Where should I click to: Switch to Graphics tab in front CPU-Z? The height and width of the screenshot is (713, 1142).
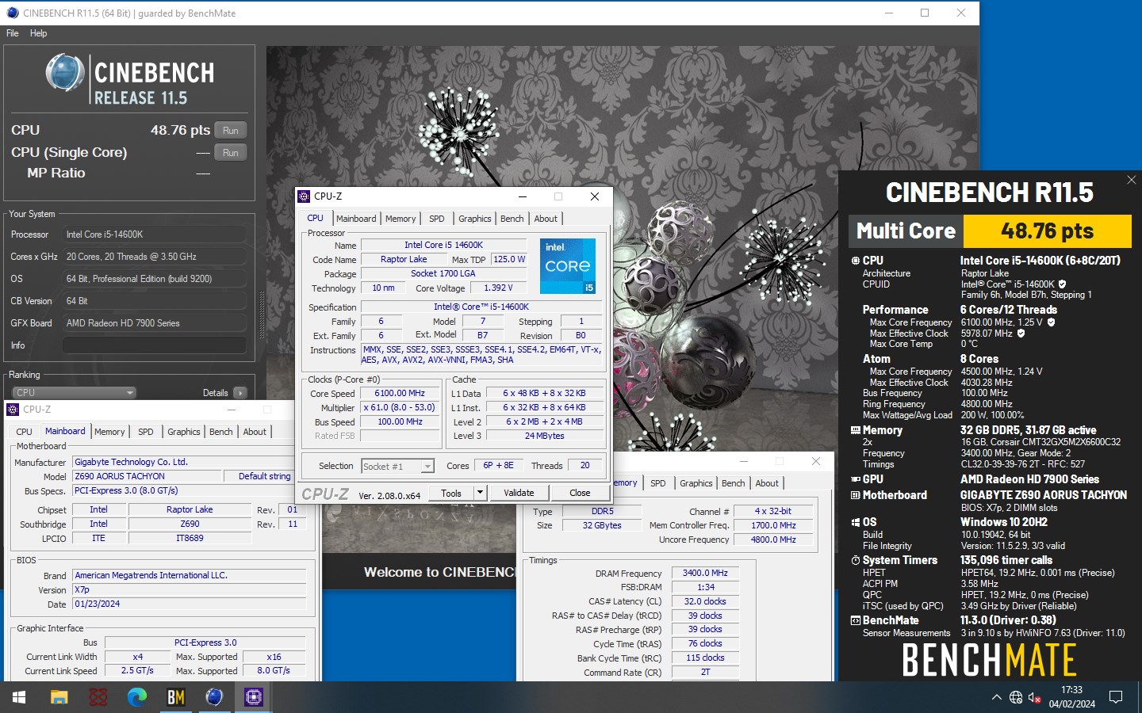point(475,219)
